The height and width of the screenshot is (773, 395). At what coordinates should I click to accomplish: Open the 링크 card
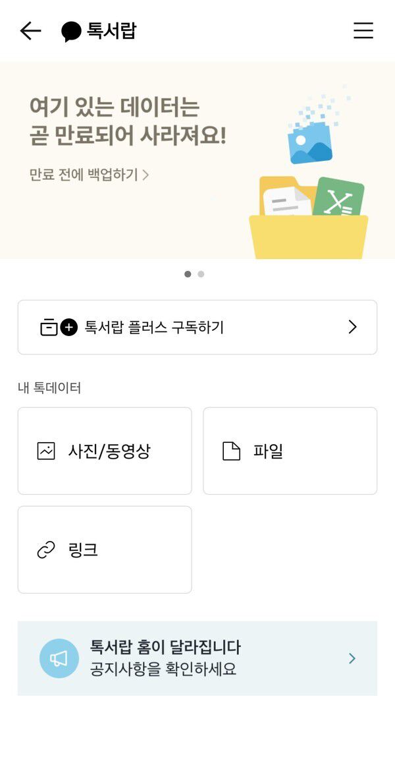[105, 550]
